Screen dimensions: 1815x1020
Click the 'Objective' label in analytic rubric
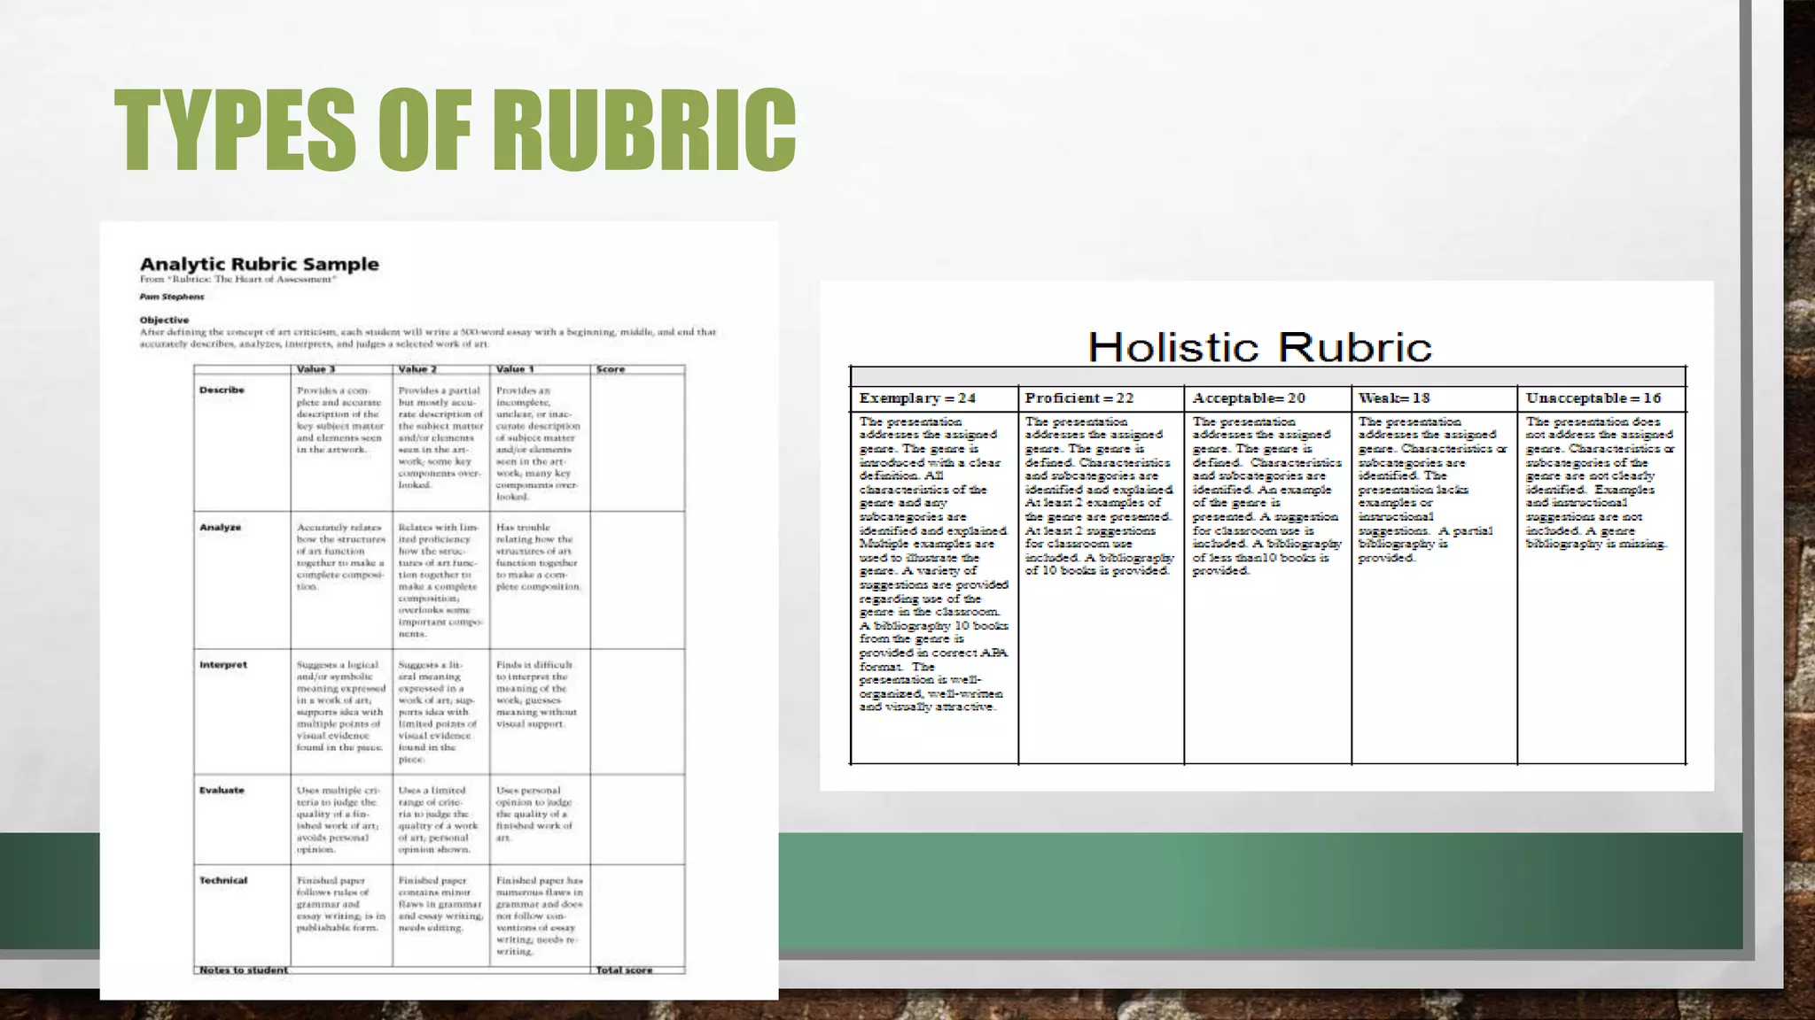click(x=164, y=320)
